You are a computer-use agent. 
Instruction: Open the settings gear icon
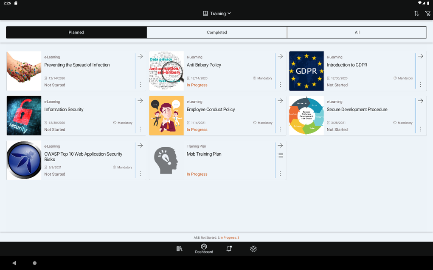click(253, 249)
